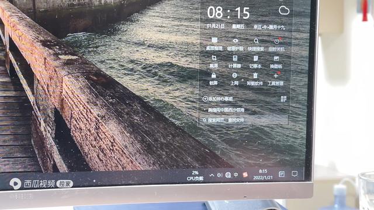Toggle the 健康护眼 eye protection mode

[x=235, y=44]
